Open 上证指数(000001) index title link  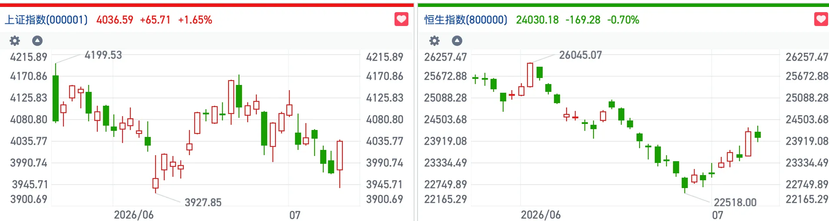[x=46, y=20]
